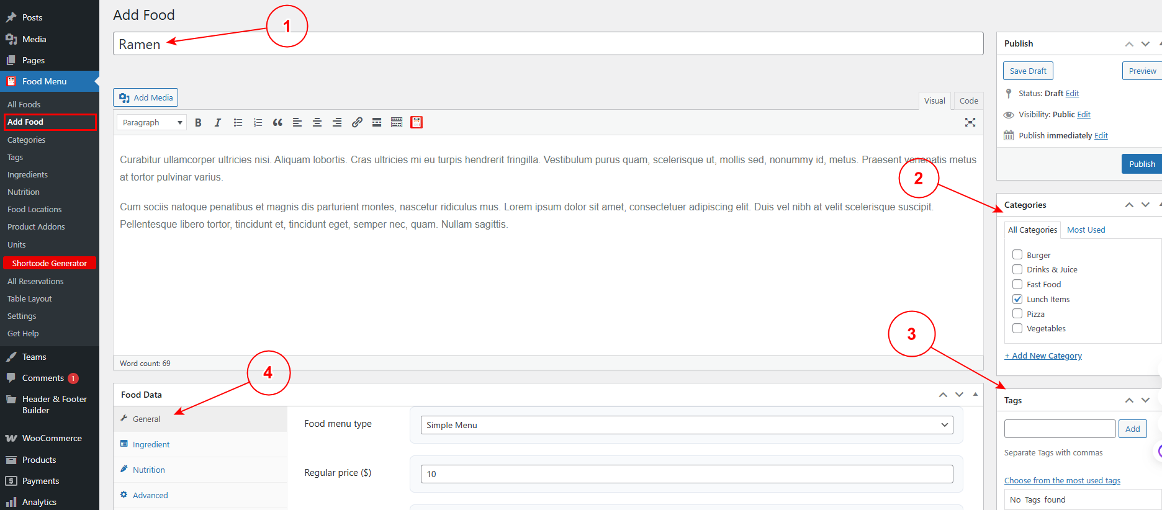This screenshot has height=510, width=1162.
Task: Toggle the editor toolbar
Action: pyautogui.click(x=397, y=123)
